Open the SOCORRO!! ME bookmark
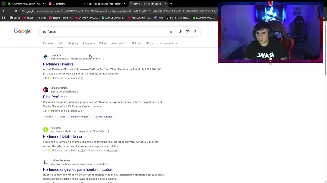The width and height of the screenshot is (327, 183). tap(139, 18)
